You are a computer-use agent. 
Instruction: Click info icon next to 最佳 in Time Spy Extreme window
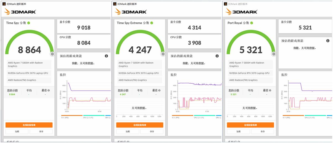point(159,90)
